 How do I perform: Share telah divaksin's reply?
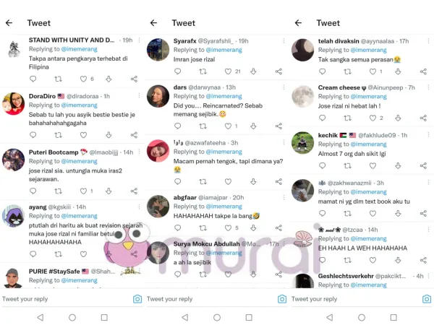(423, 71)
